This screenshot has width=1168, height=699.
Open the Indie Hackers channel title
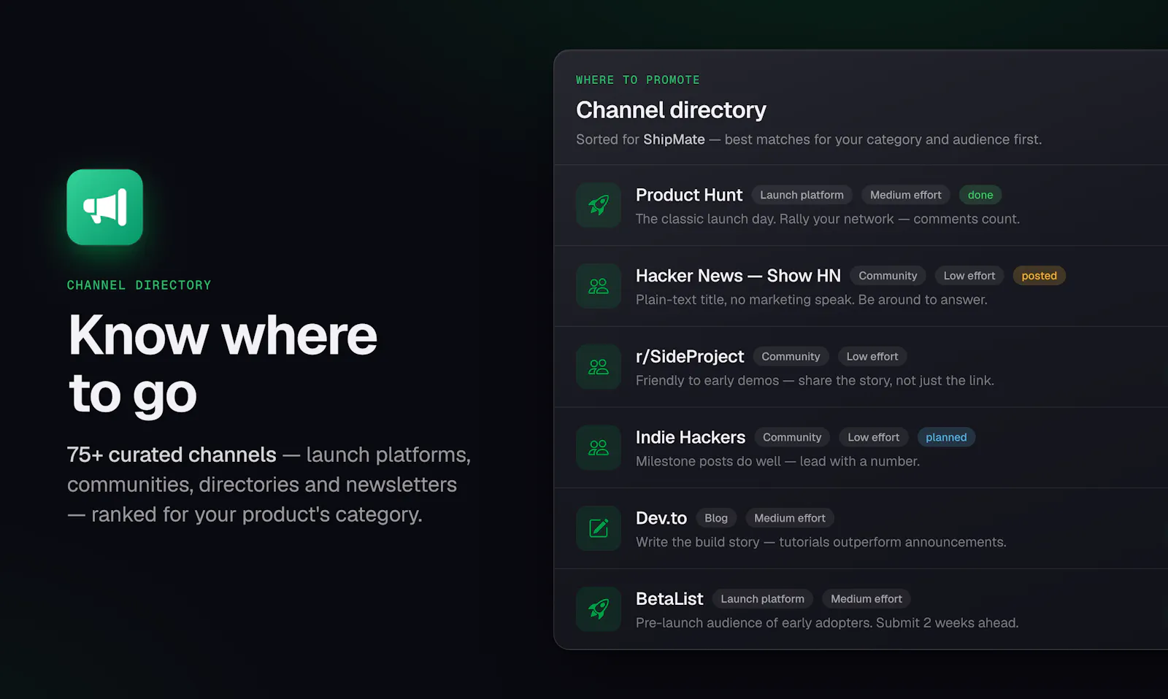691,437
